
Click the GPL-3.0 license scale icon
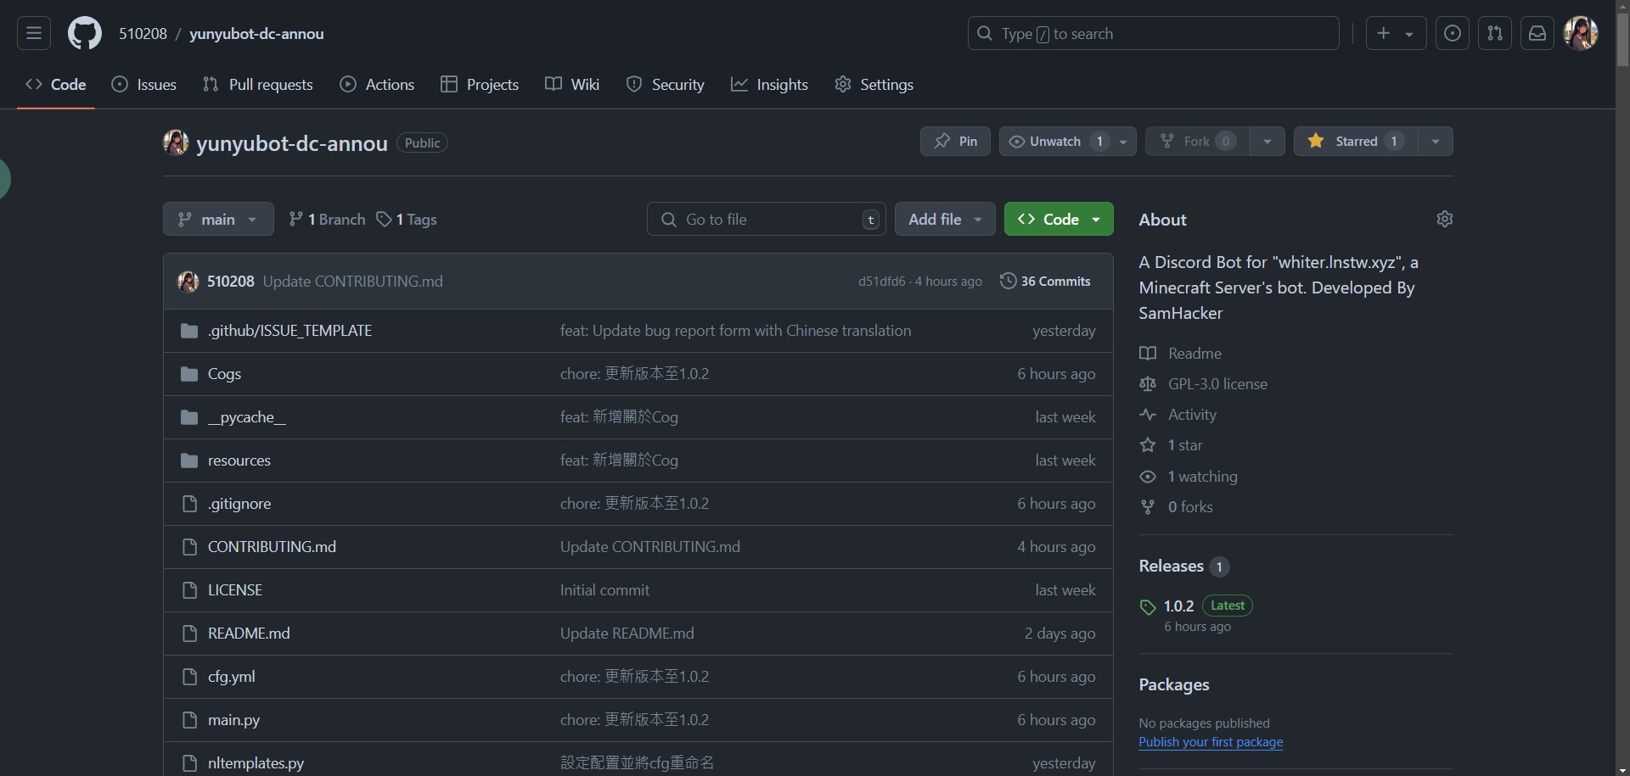click(x=1148, y=384)
